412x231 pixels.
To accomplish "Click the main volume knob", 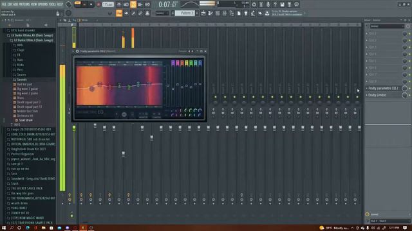I will [69, 4].
